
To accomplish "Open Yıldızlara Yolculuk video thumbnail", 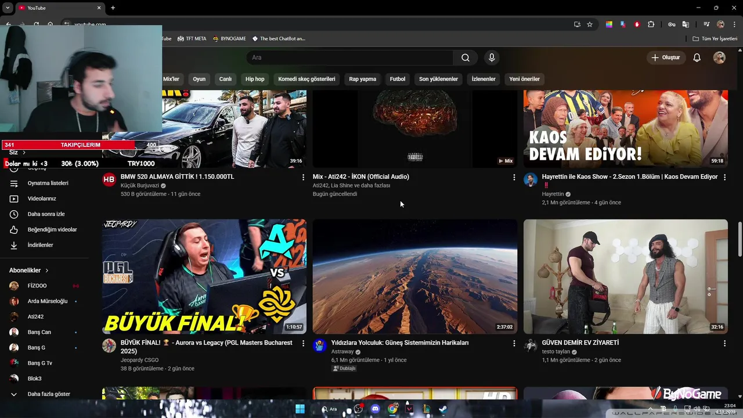I will pos(415,276).
